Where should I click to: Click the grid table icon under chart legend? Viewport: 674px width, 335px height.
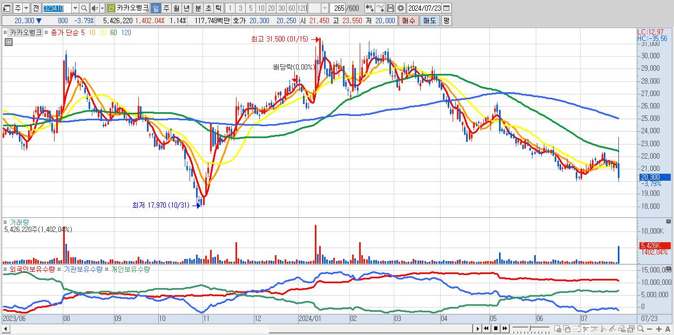(x=8, y=42)
